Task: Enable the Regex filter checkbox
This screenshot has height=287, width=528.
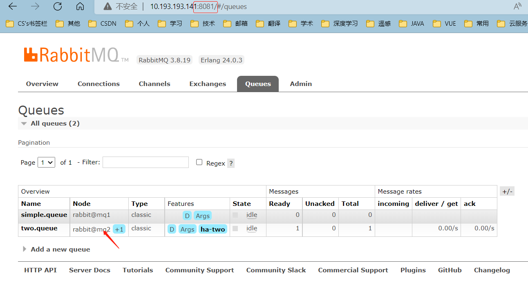Action: coord(199,162)
